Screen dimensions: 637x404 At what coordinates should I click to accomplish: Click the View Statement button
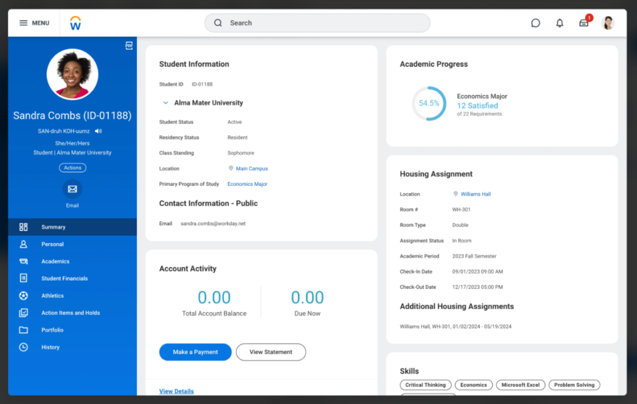tap(271, 352)
